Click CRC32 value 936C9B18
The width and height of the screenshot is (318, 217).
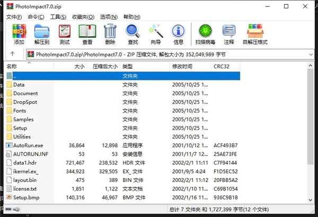[226, 197]
